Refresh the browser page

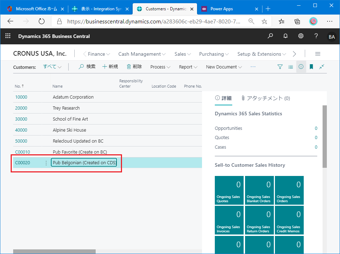(41, 21)
